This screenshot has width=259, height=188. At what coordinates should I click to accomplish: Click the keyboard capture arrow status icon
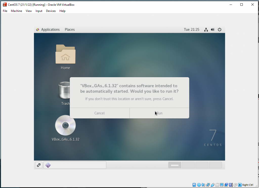coord(240,185)
